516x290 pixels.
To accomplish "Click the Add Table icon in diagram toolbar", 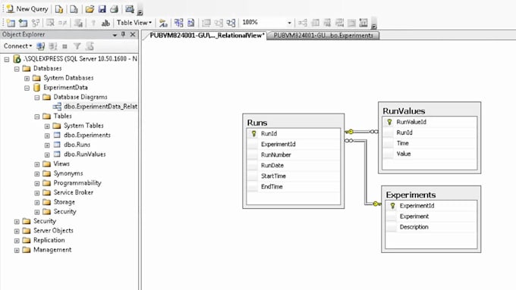I will pyautogui.click(x=23, y=23).
